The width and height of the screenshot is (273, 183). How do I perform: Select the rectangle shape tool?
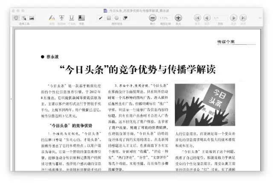(109, 18)
